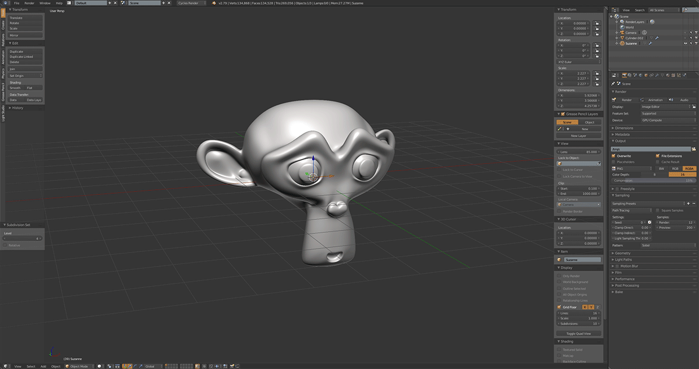Open the Window menu in top bar

(45, 3)
